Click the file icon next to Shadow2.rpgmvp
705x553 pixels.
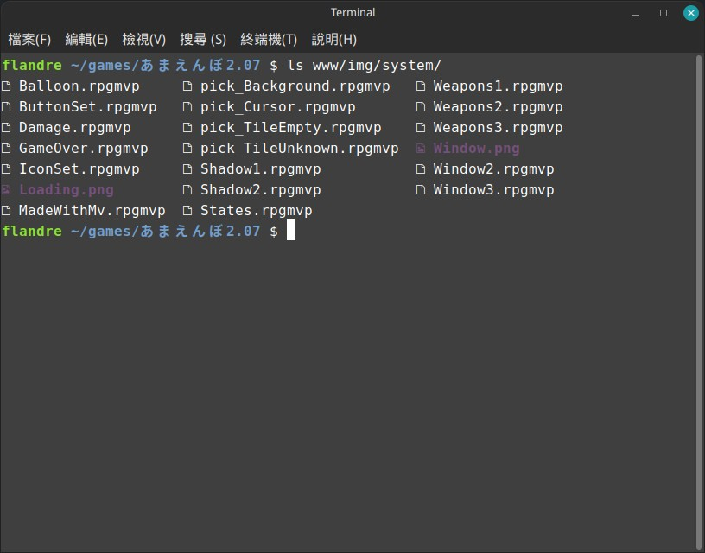tap(186, 189)
